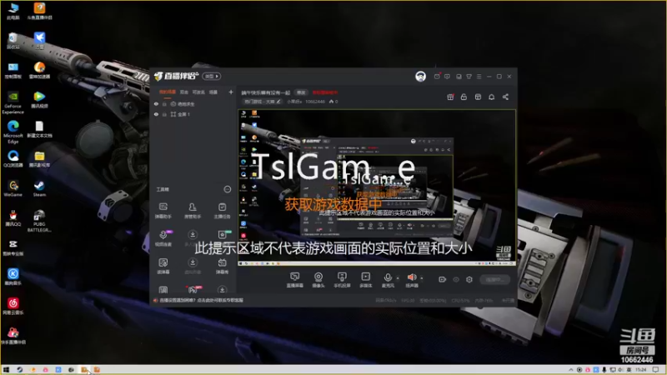This screenshot has height=375, width=667.
Task: Toggle the preview eye icon in bottom bar
Action: click(456, 279)
